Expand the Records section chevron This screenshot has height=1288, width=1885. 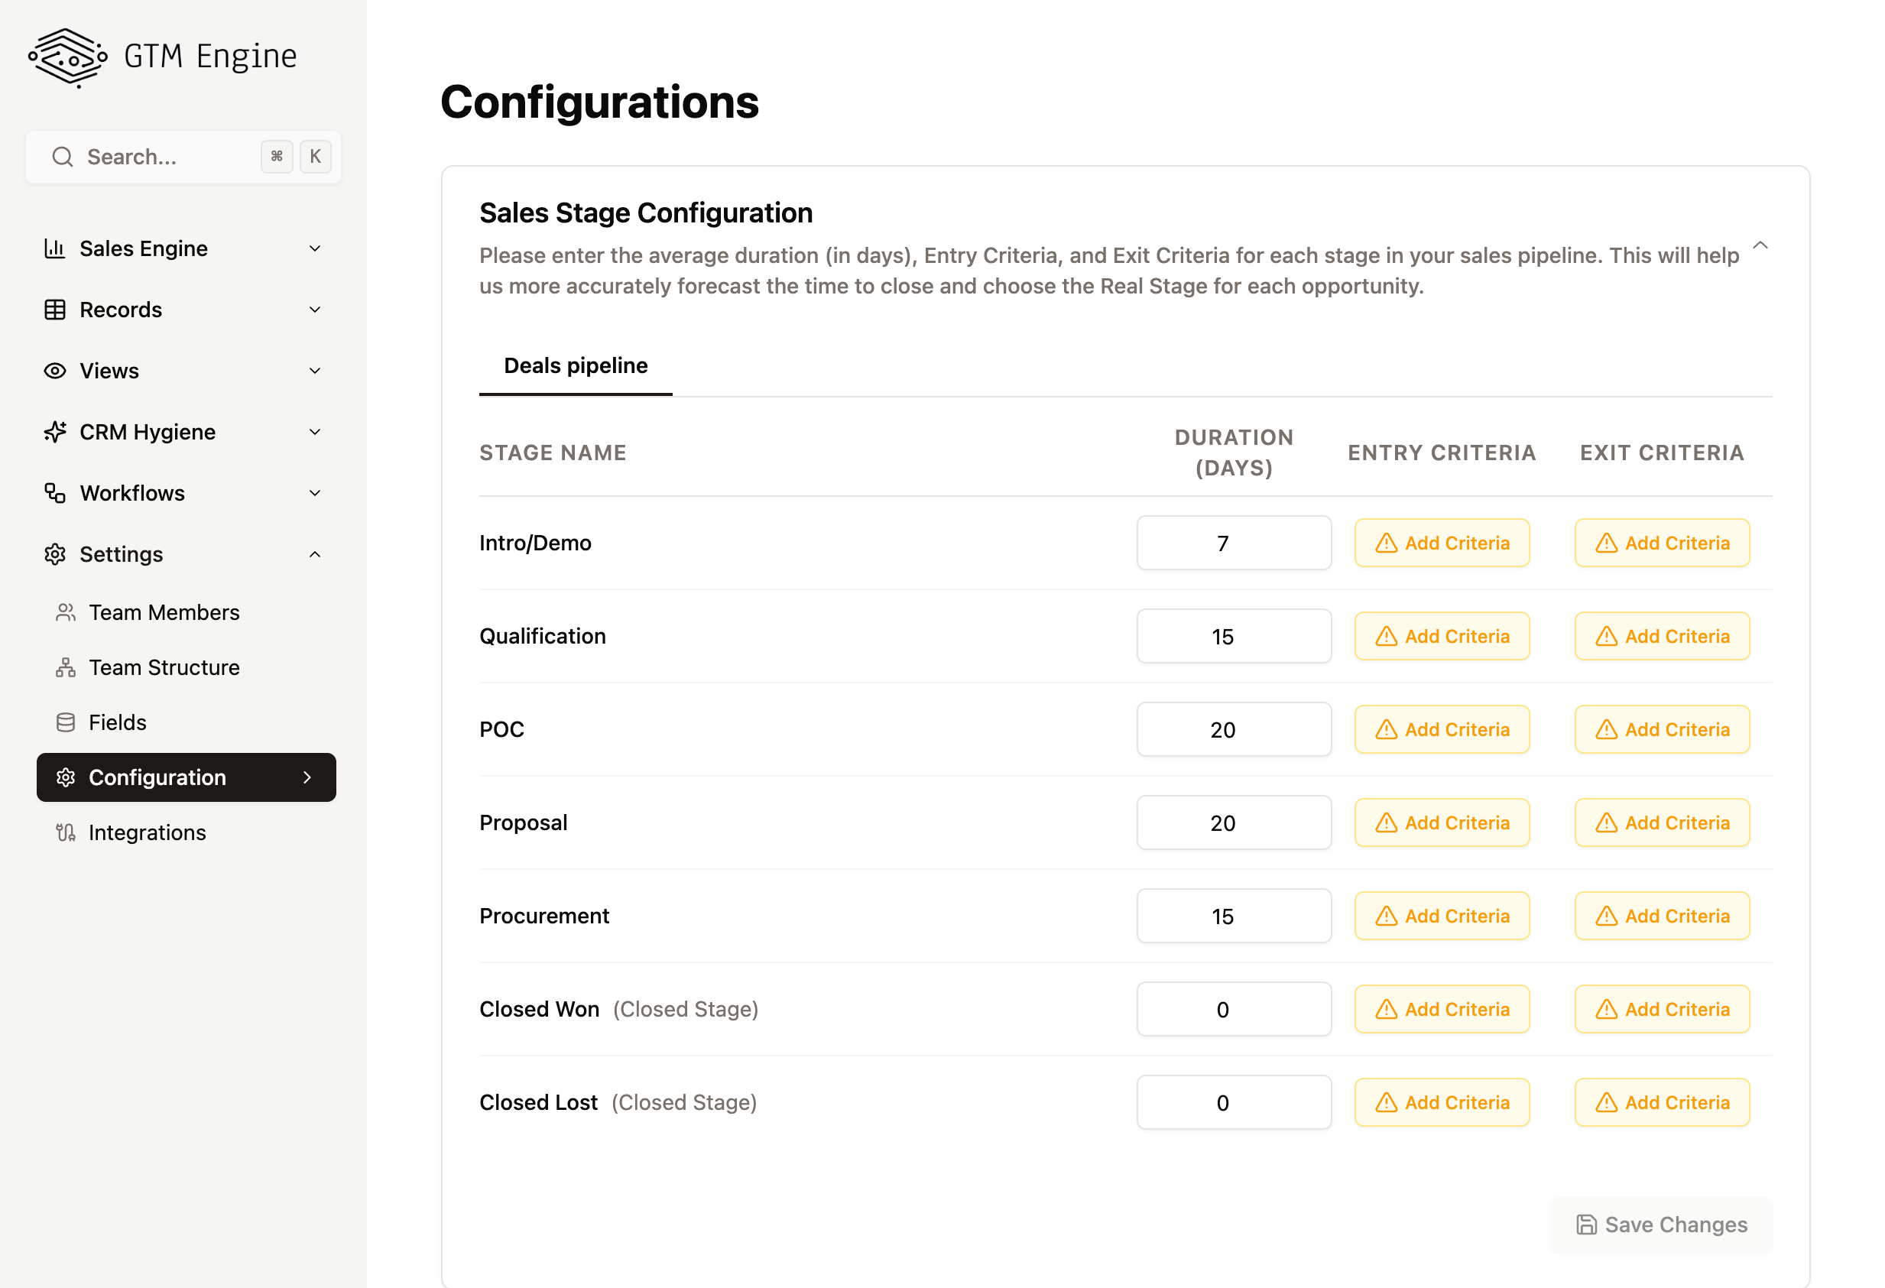pyautogui.click(x=315, y=310)
